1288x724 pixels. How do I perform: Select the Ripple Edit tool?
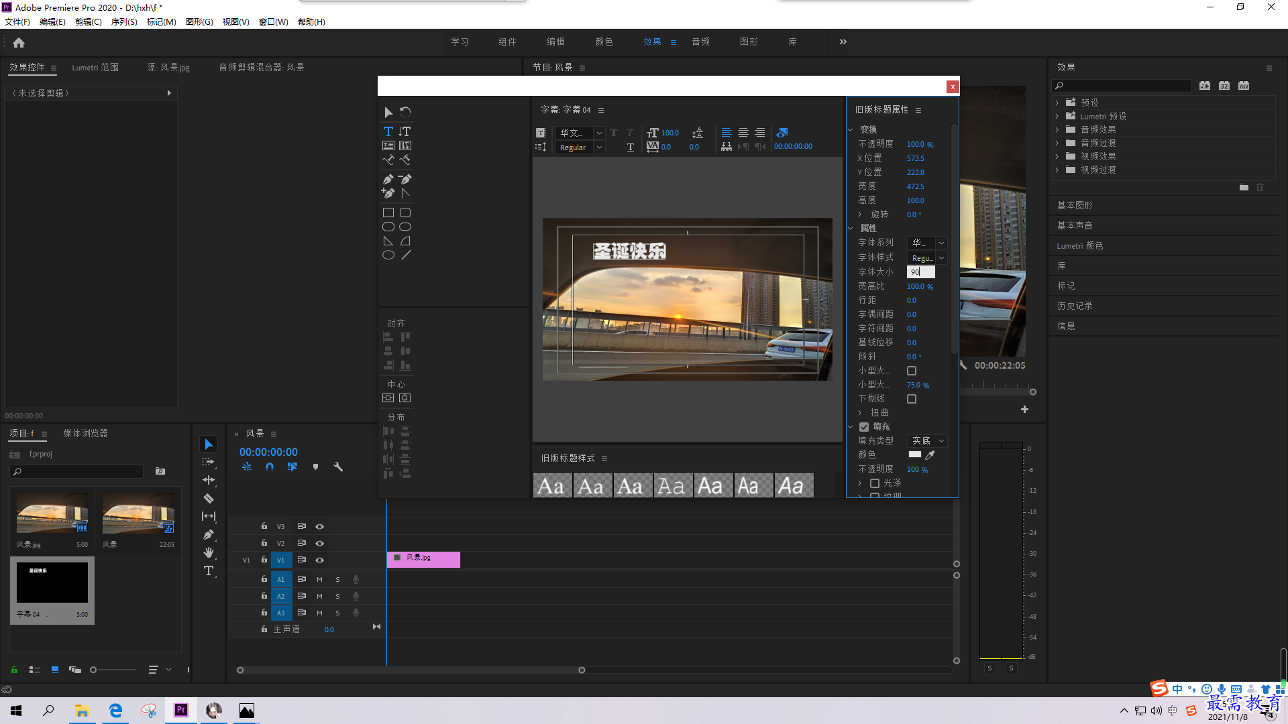pos(209,480)
